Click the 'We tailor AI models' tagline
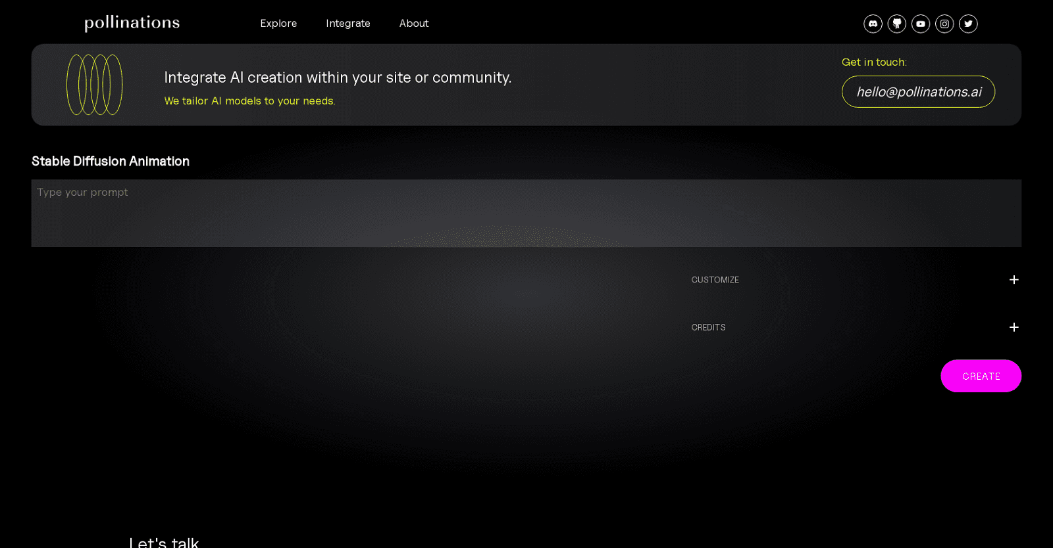This screenshot has width=1053, height=548. 249,101
